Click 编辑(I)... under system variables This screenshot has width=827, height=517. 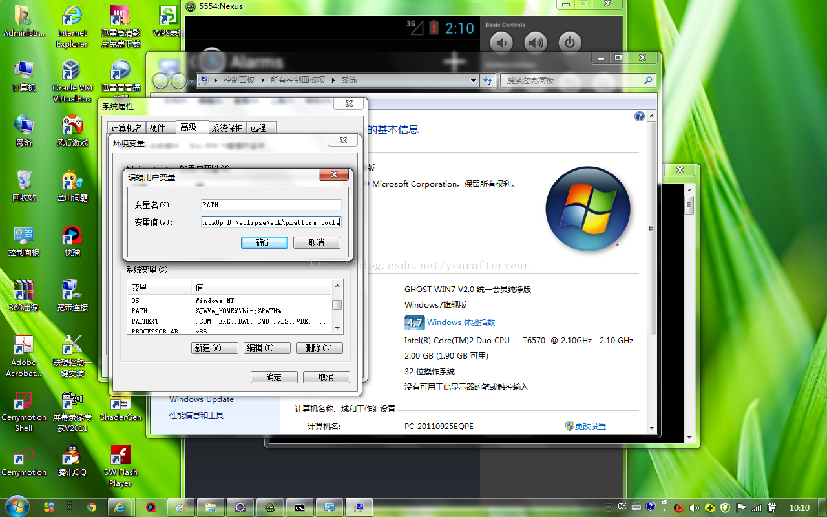(x=267, y=348)
